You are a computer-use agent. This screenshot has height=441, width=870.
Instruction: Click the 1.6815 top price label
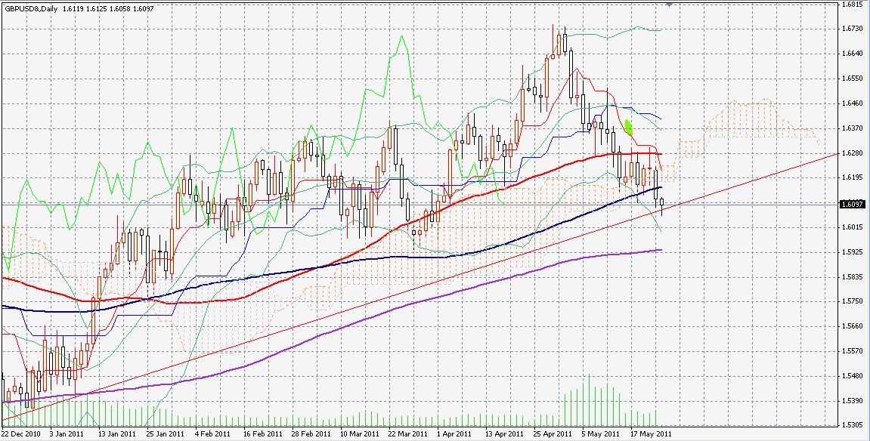coord(852,5)
